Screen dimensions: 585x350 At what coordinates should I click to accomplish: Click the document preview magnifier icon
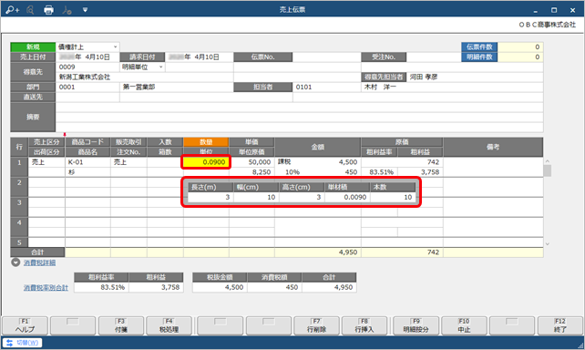click(x=30, y=10)
